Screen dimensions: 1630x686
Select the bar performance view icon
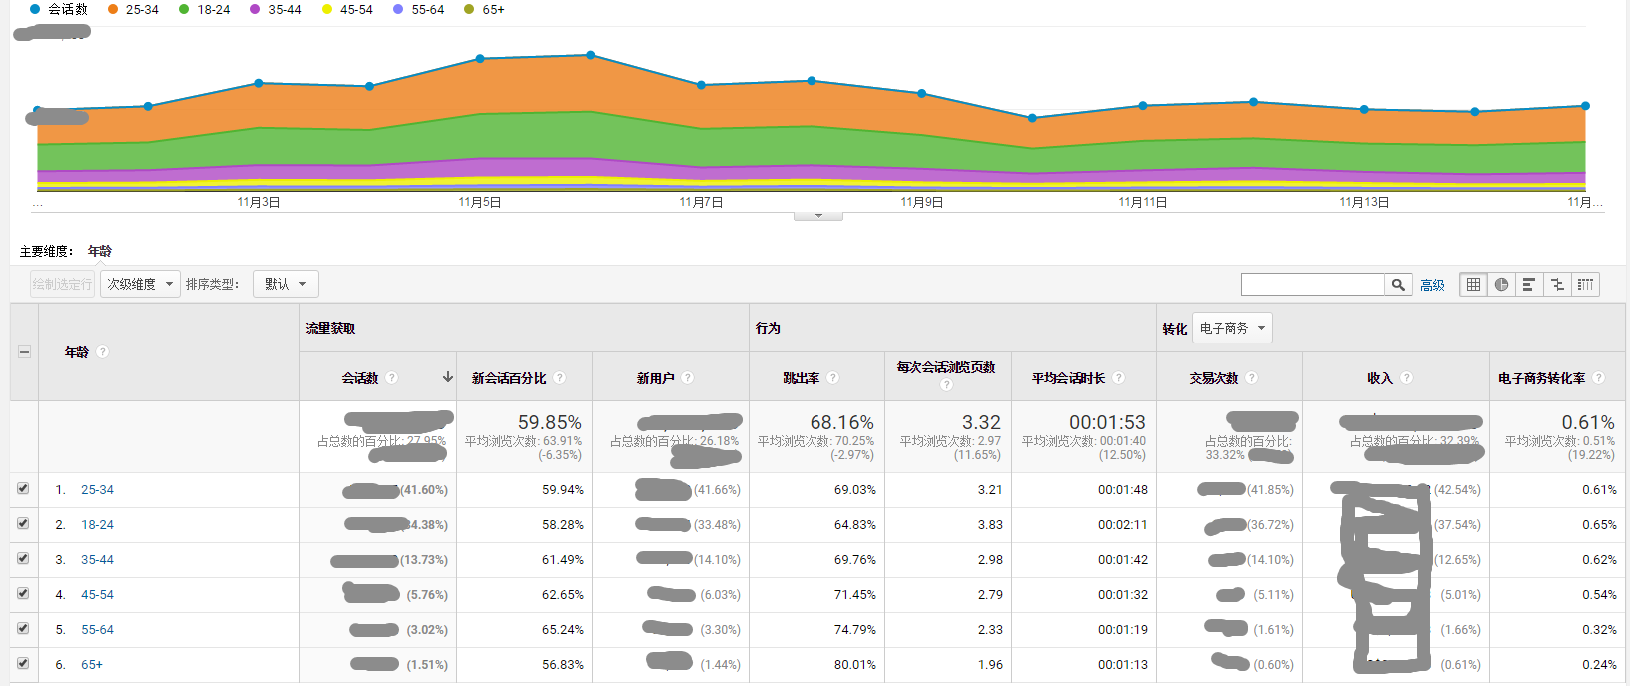1529,285
